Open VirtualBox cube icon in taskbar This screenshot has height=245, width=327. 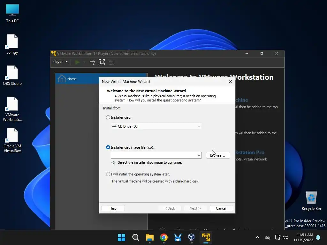point(192,237)
